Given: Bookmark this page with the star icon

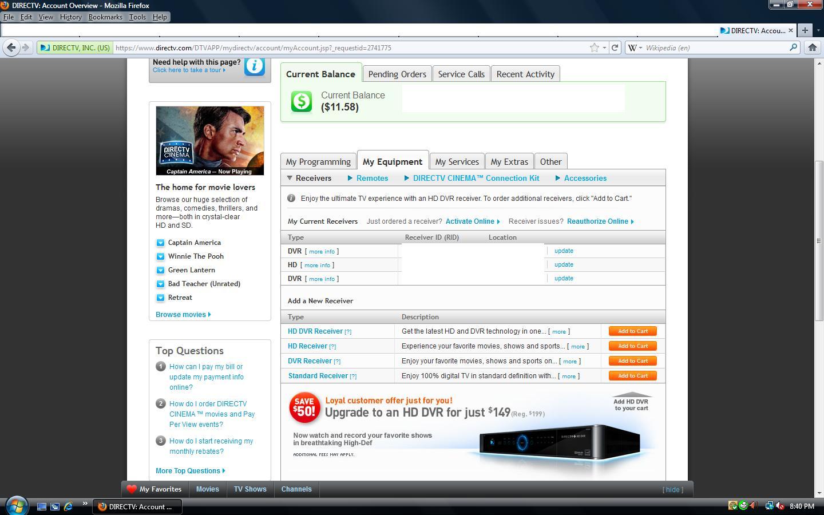Looking at the screenshot, I should click(595, 47).
